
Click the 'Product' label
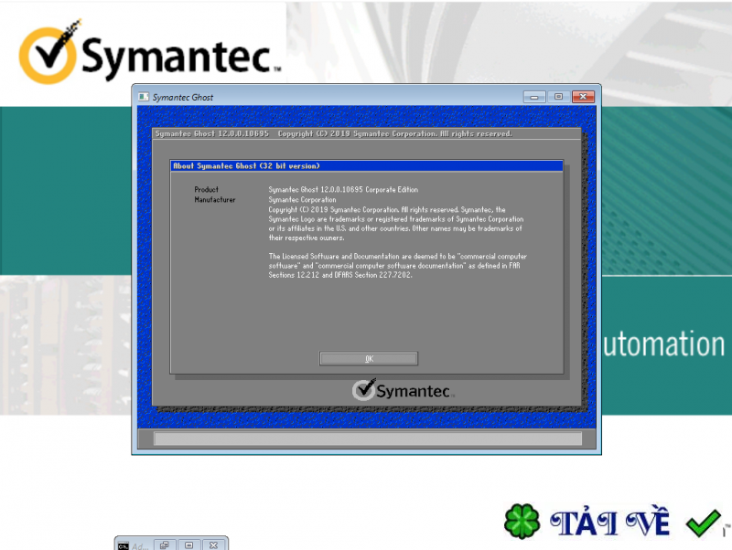click(207, 189)
